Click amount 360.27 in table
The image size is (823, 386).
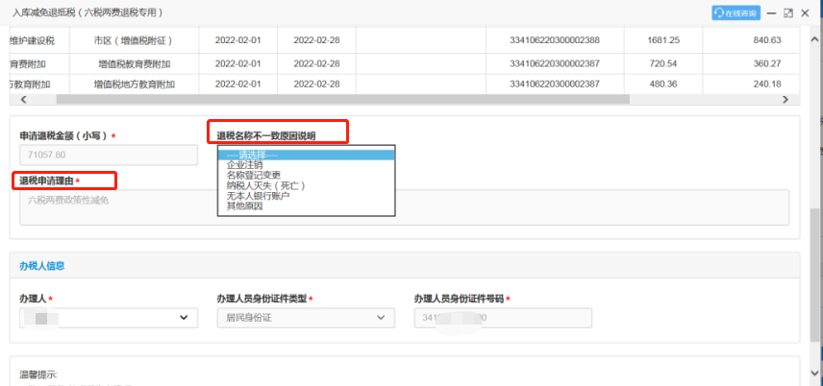767,64
